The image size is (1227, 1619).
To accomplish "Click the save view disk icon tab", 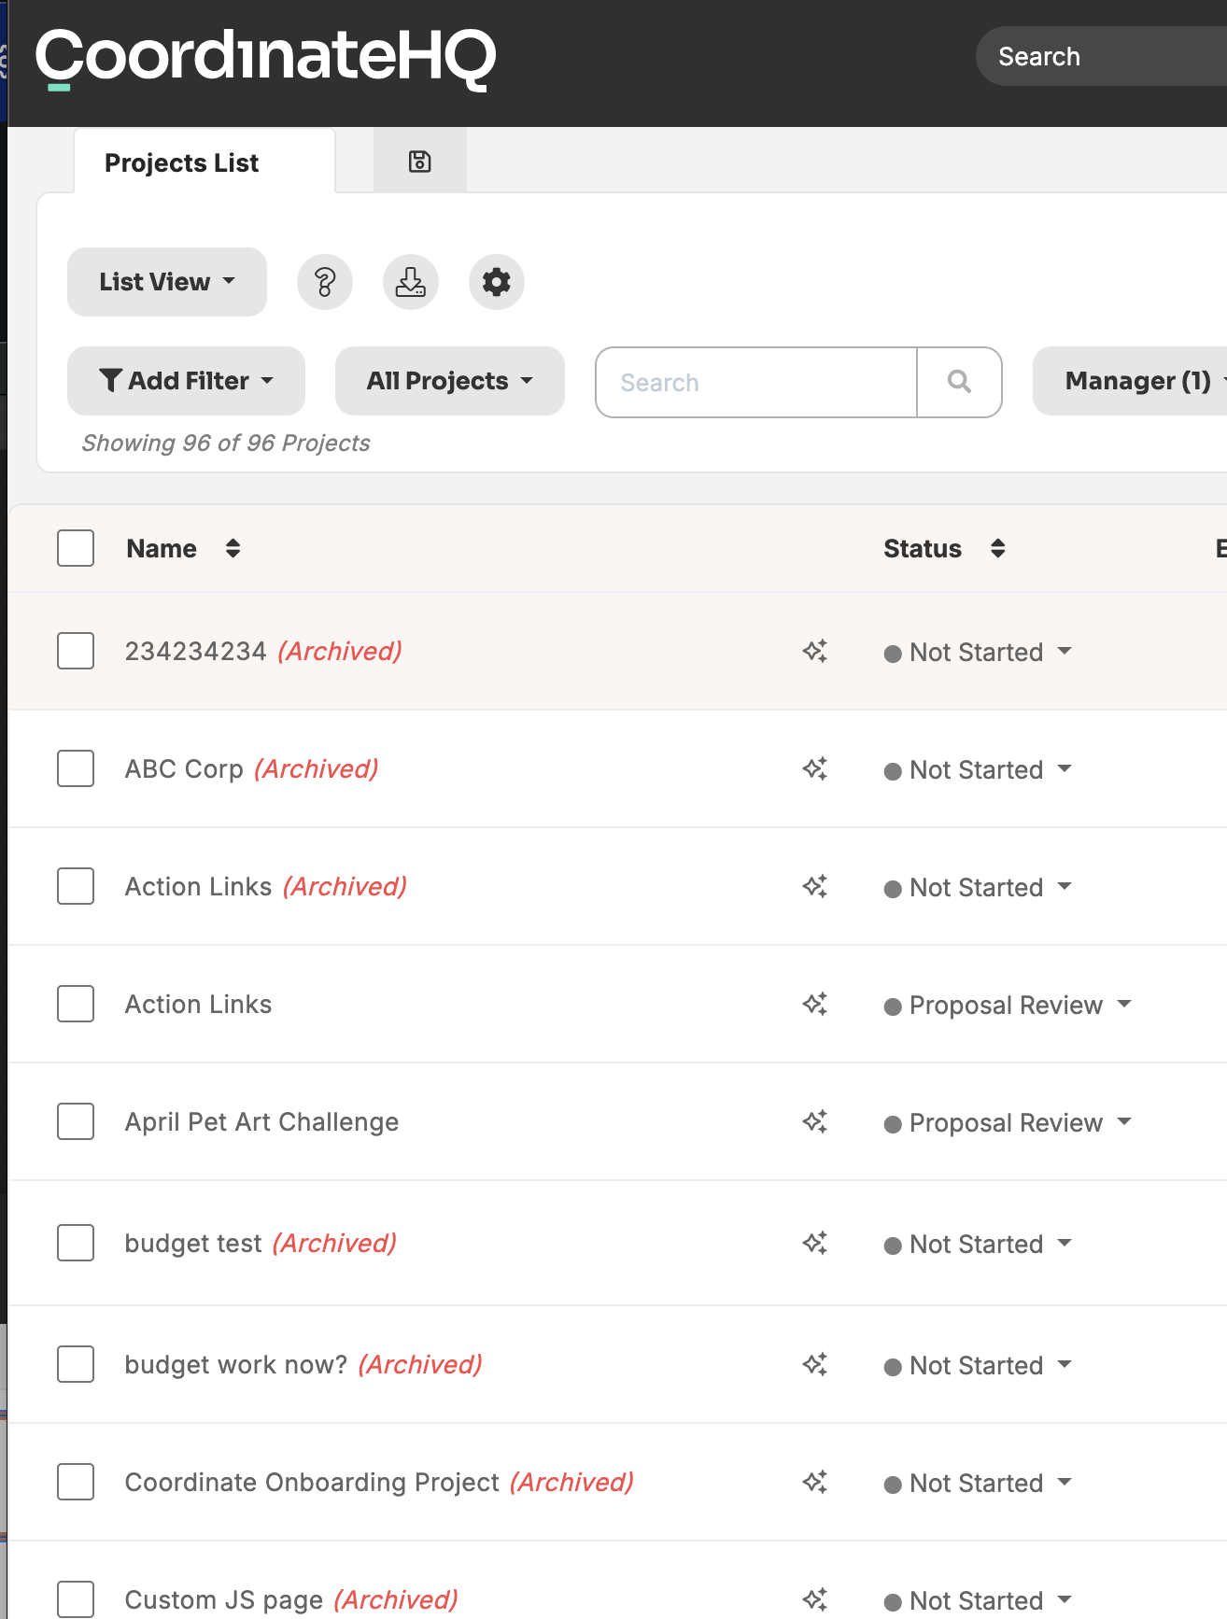I will pyautogui.click(x=420, y=162).
